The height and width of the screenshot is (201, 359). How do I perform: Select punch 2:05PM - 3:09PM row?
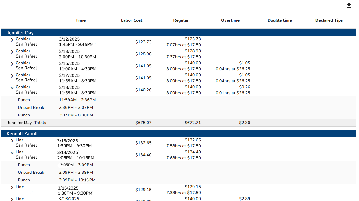click(179, 165)
